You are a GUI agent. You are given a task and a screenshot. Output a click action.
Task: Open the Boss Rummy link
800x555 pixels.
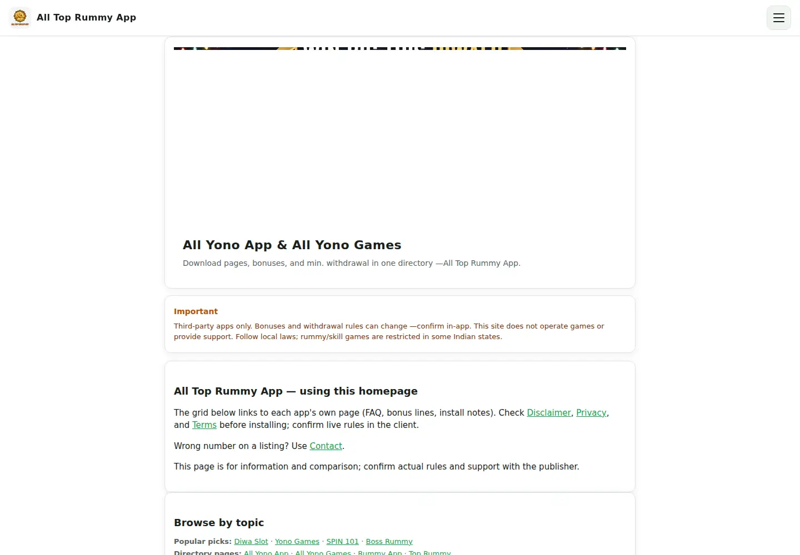[x=389, y=541]
